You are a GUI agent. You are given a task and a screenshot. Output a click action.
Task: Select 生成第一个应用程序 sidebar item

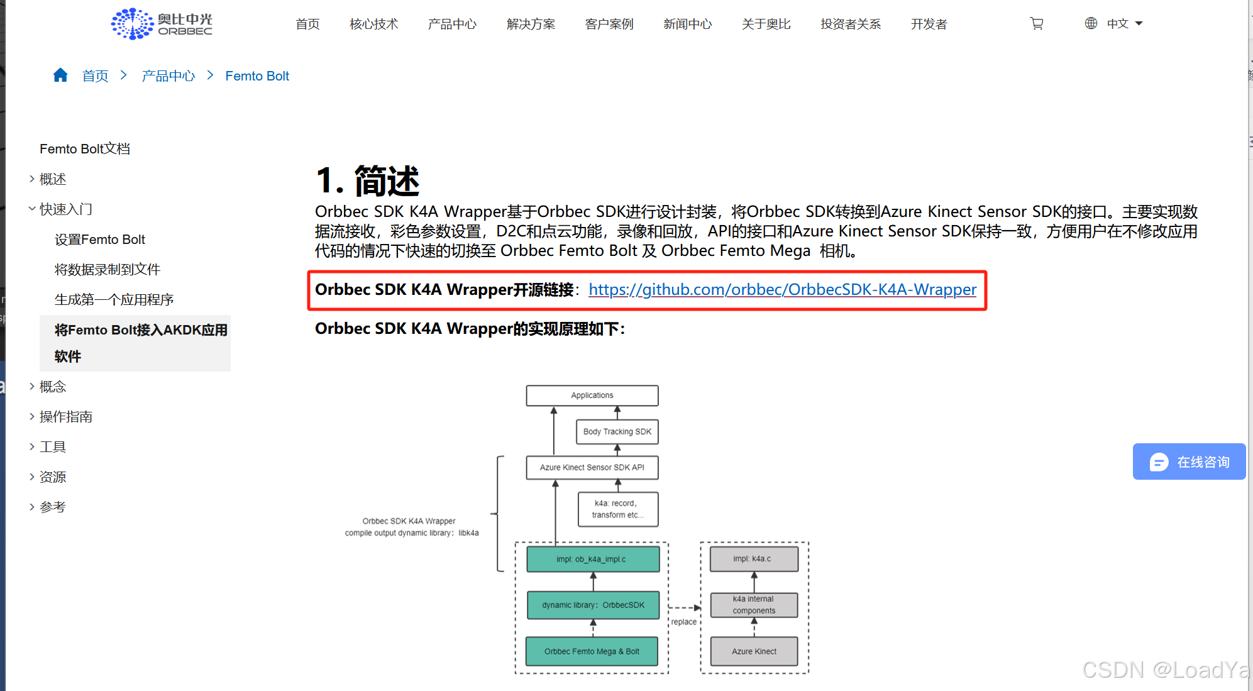coord(114,300)
